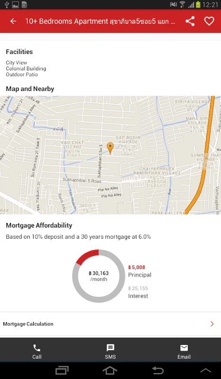Tap the SMS message icon
Image resolution: width=221 pixels, height=379 pixels.
110,348
